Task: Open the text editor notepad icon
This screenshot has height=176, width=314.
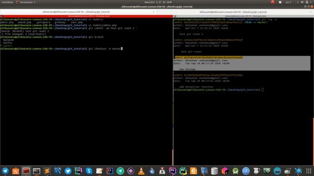Action: pyautogui.click(x=99, y=171)
